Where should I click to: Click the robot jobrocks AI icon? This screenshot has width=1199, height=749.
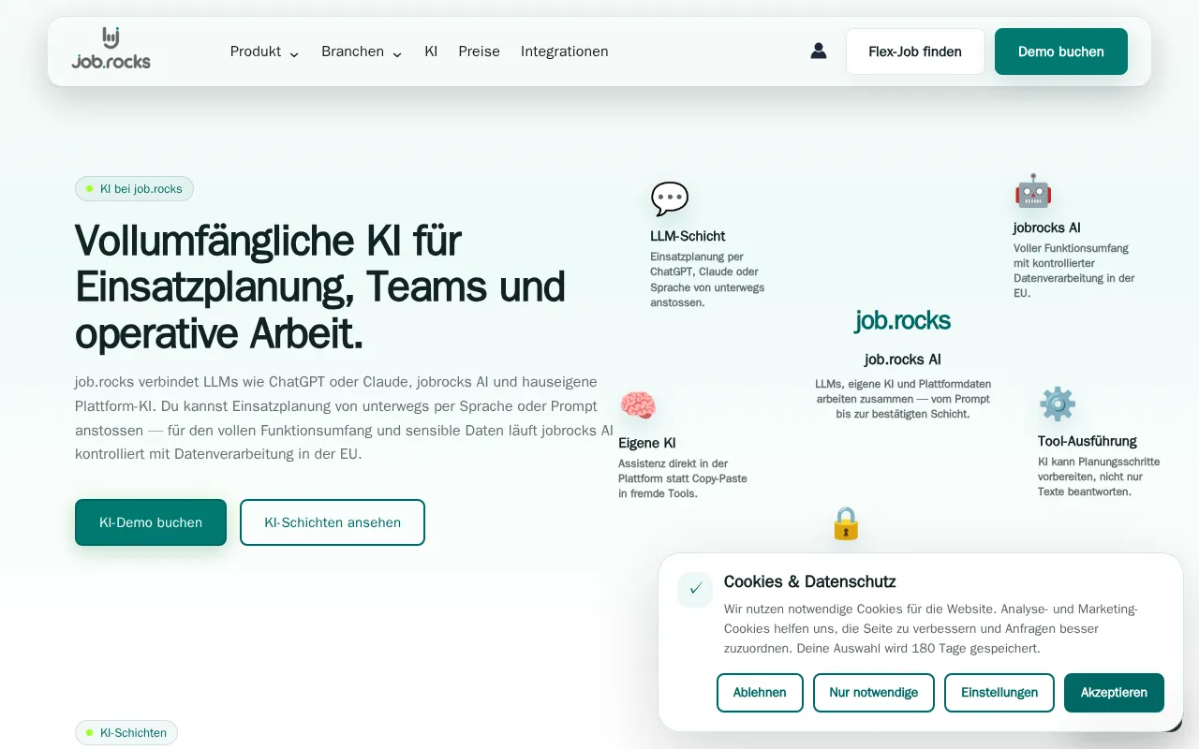[1032, 190]
